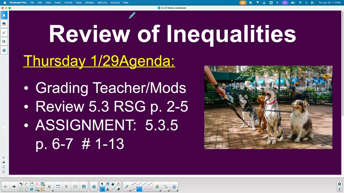Image resolution: width=344 pixels, height=193 pixels.
Task: Click the red X Delete icon
Action: click(x=37, y=184)
